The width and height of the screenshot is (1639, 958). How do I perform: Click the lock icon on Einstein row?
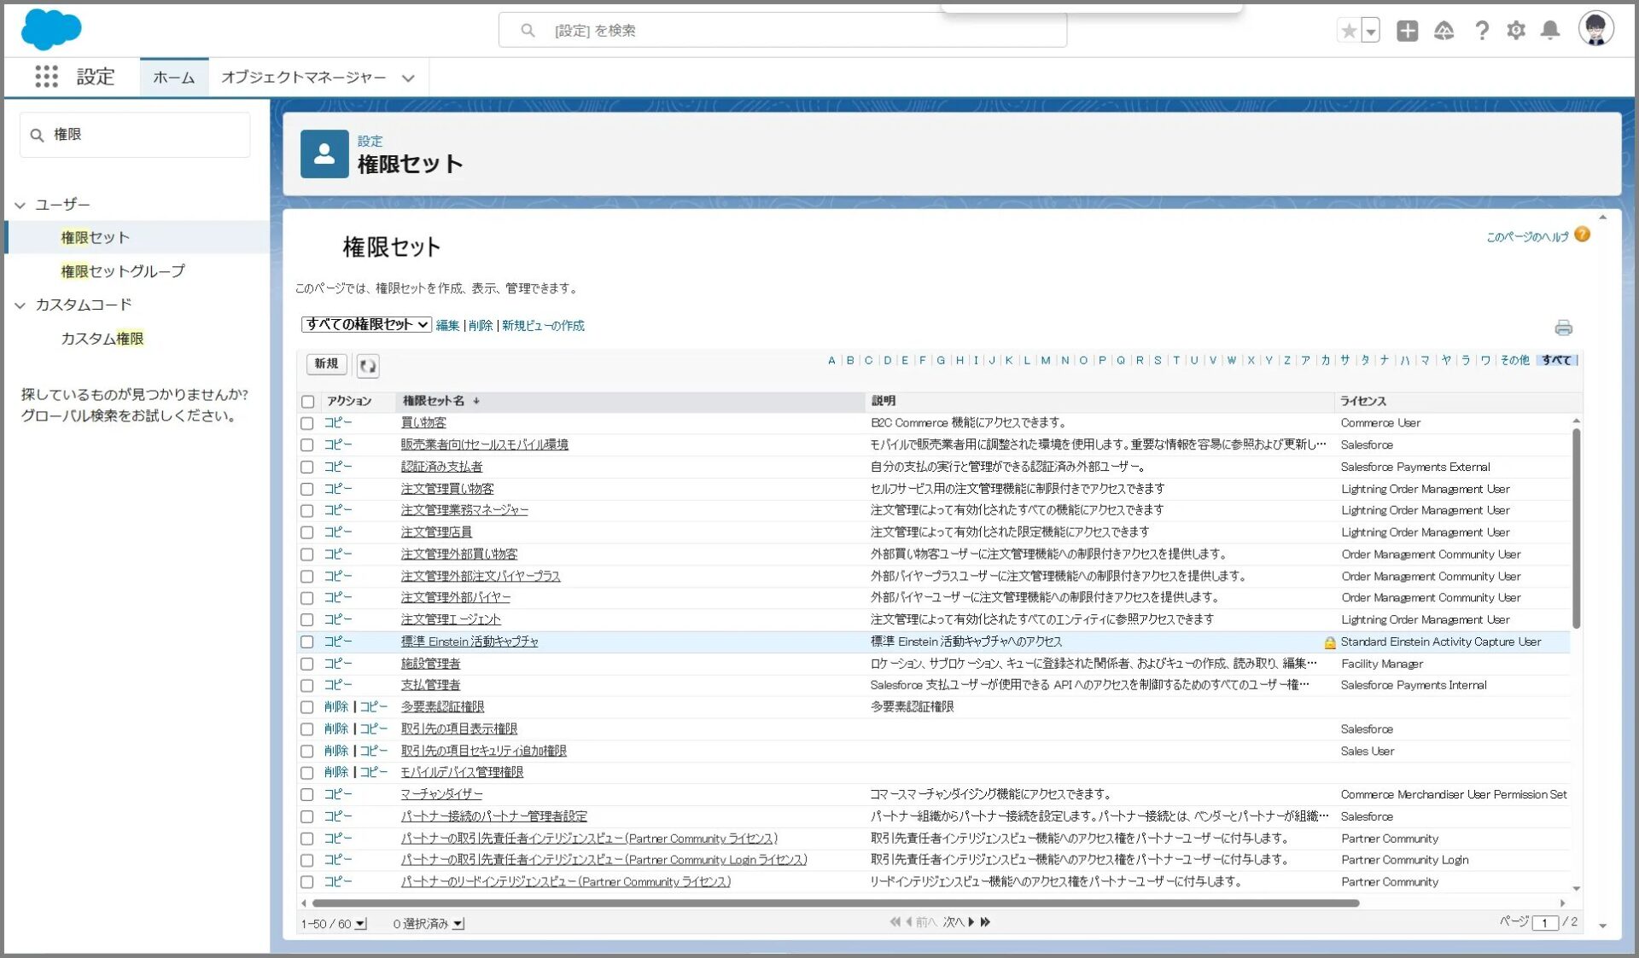[x=1329, y=642]
